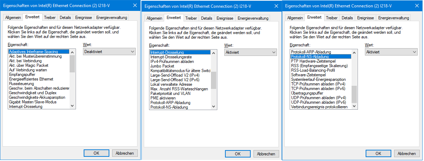Open Details tab in middle window
Screen dimensions: 424x161
pos(206,18)
